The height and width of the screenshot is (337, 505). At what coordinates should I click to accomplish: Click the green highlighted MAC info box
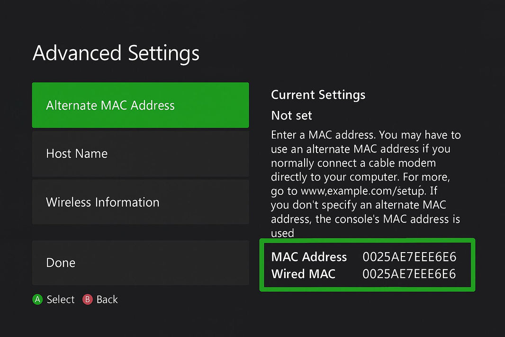coord(367,265)
